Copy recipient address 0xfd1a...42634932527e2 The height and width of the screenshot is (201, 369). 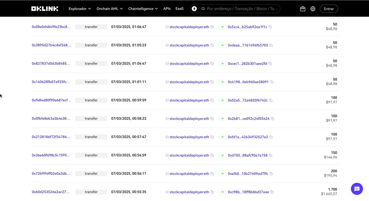(271, 137)
